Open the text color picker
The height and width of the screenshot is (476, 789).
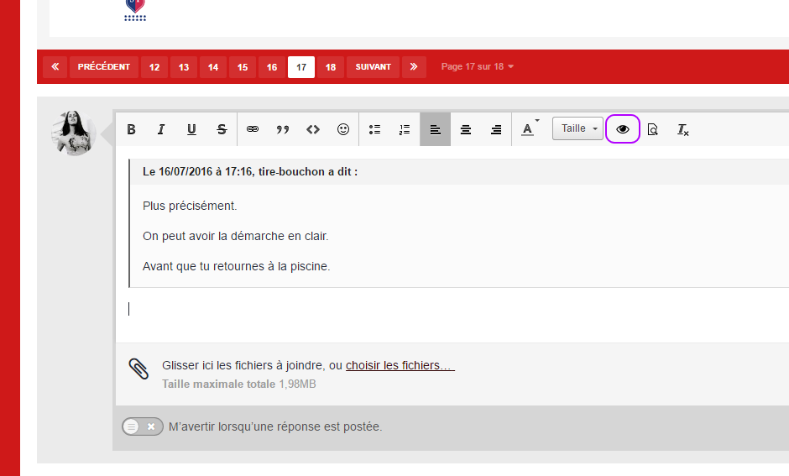[528, 129]
